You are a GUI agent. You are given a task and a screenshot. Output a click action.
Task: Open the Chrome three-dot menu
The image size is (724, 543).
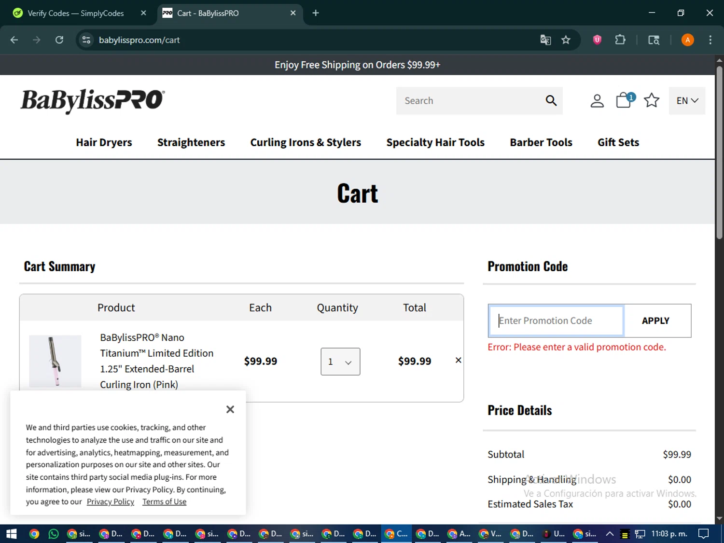[710, 40]
